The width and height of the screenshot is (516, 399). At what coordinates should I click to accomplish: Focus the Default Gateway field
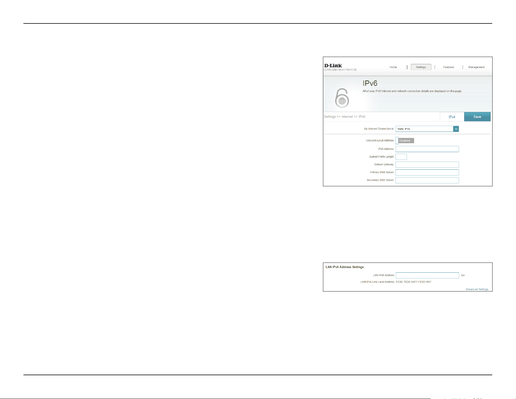click(427, 165)
